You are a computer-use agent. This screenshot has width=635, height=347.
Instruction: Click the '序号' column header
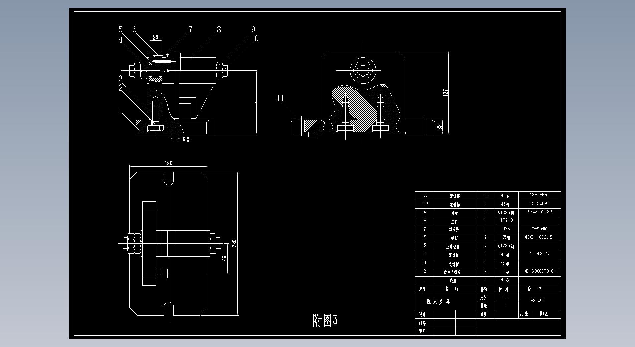click(422, 289)
